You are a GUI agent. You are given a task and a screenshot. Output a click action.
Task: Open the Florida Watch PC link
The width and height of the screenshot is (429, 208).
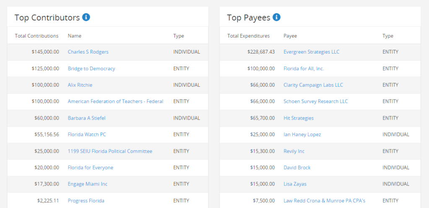[x=87, y=135]
